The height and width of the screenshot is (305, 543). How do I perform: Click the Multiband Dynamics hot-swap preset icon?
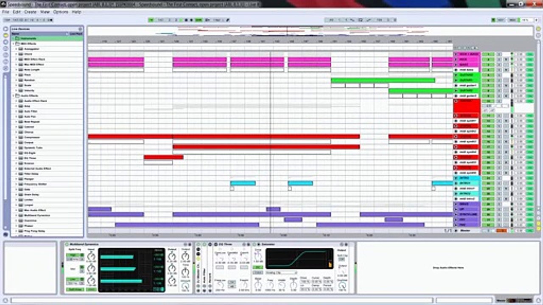(x=185, y=244)
